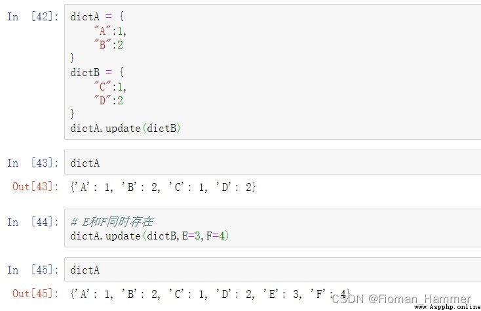481x311 pixels.
Task: Select cell In [44] with update call
Action: (273, 228)
